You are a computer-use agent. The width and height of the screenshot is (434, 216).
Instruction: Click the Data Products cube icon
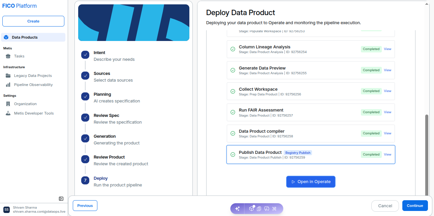pyautogui.click(x=6, y=37)
